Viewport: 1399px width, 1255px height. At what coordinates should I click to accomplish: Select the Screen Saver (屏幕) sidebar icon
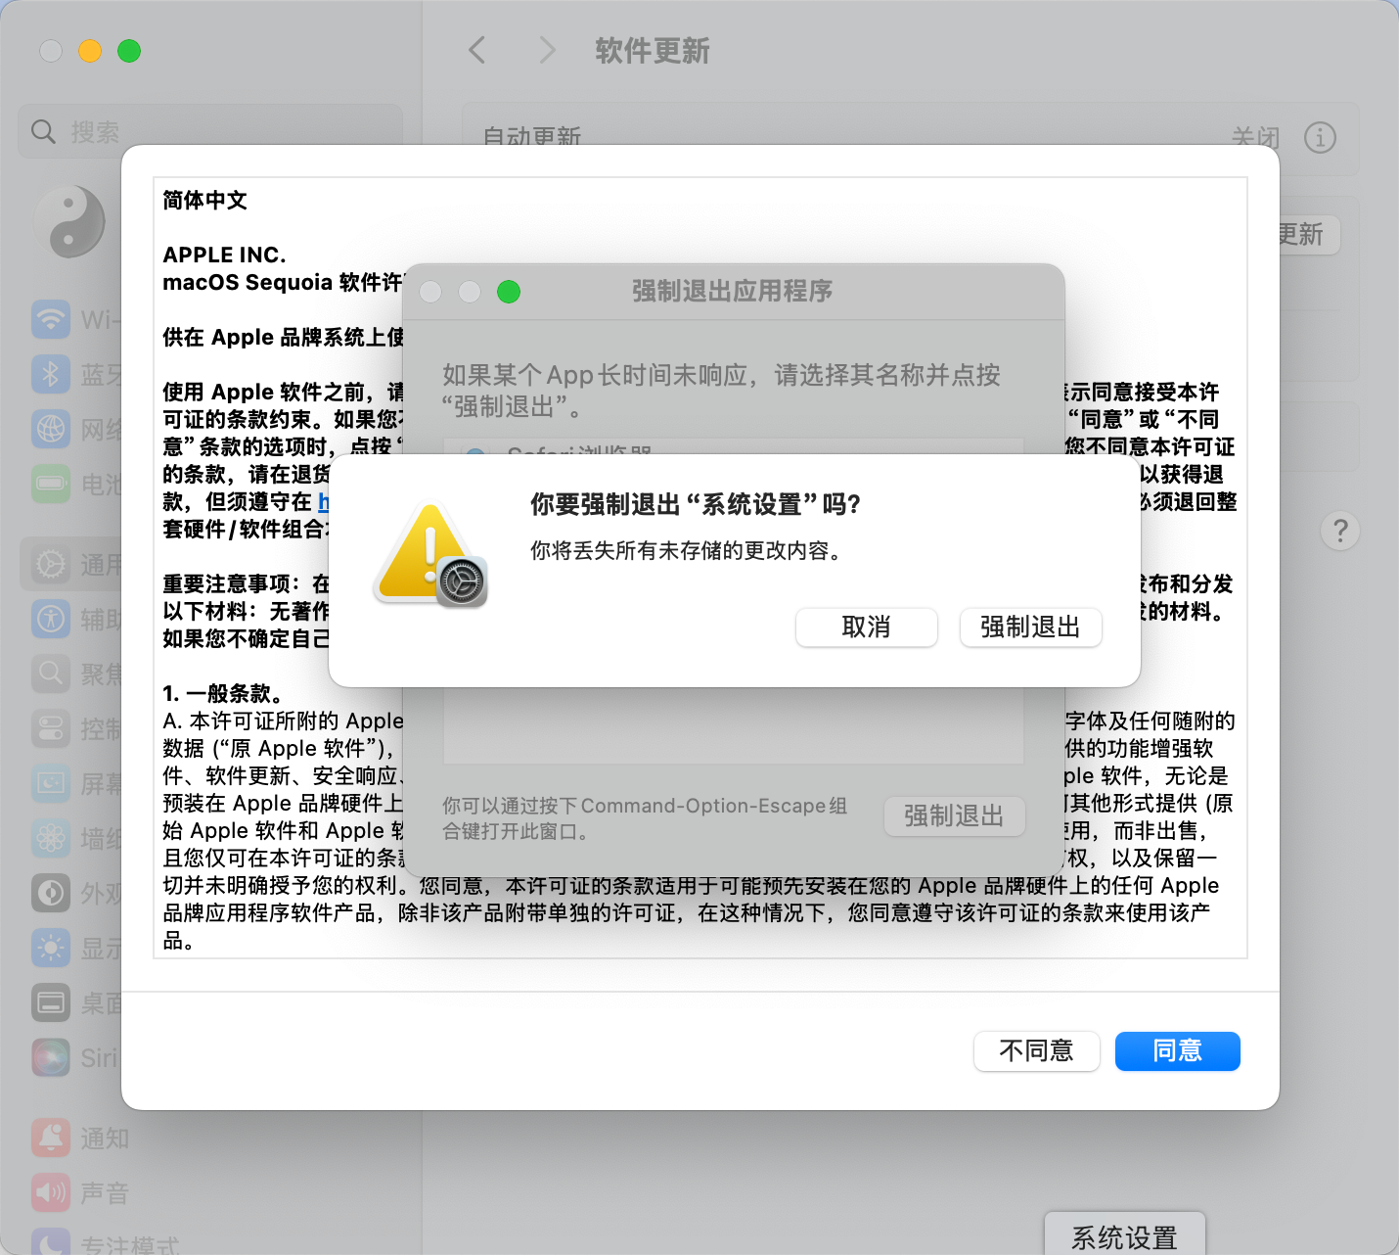[x=51, y=783]
